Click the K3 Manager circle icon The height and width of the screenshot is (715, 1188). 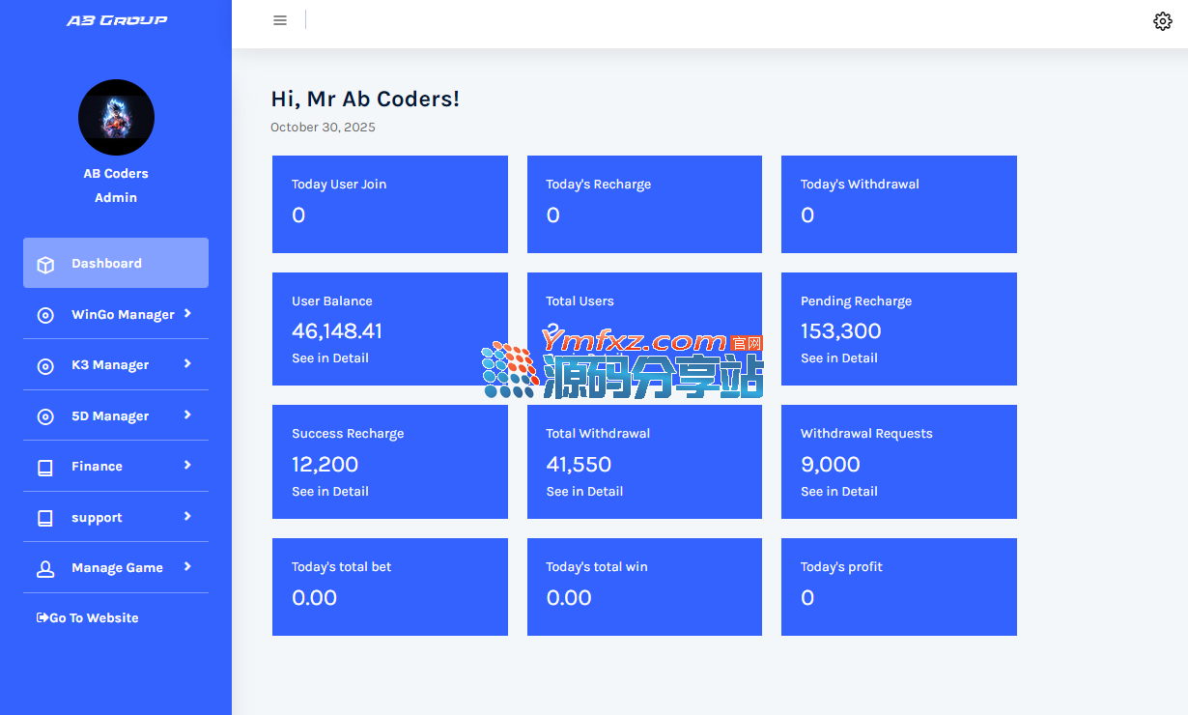click(x=45, y=366)
